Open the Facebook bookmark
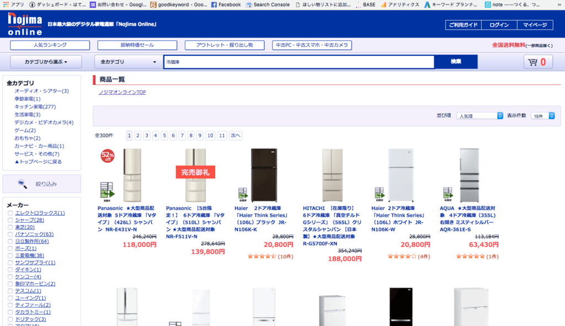This screenshot has height=326, width=565. (226, 4)
